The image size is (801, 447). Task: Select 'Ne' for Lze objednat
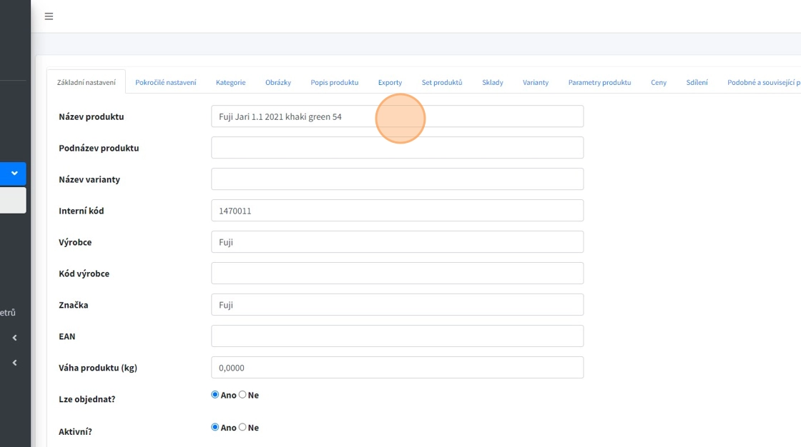click(x=242, y=395)
